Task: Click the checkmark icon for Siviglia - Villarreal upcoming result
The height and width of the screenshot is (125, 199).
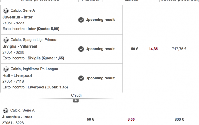Action: click(x=81, y=49)
